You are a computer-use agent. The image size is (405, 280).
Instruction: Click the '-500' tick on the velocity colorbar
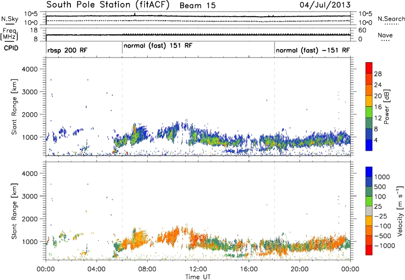coord(383,236)
